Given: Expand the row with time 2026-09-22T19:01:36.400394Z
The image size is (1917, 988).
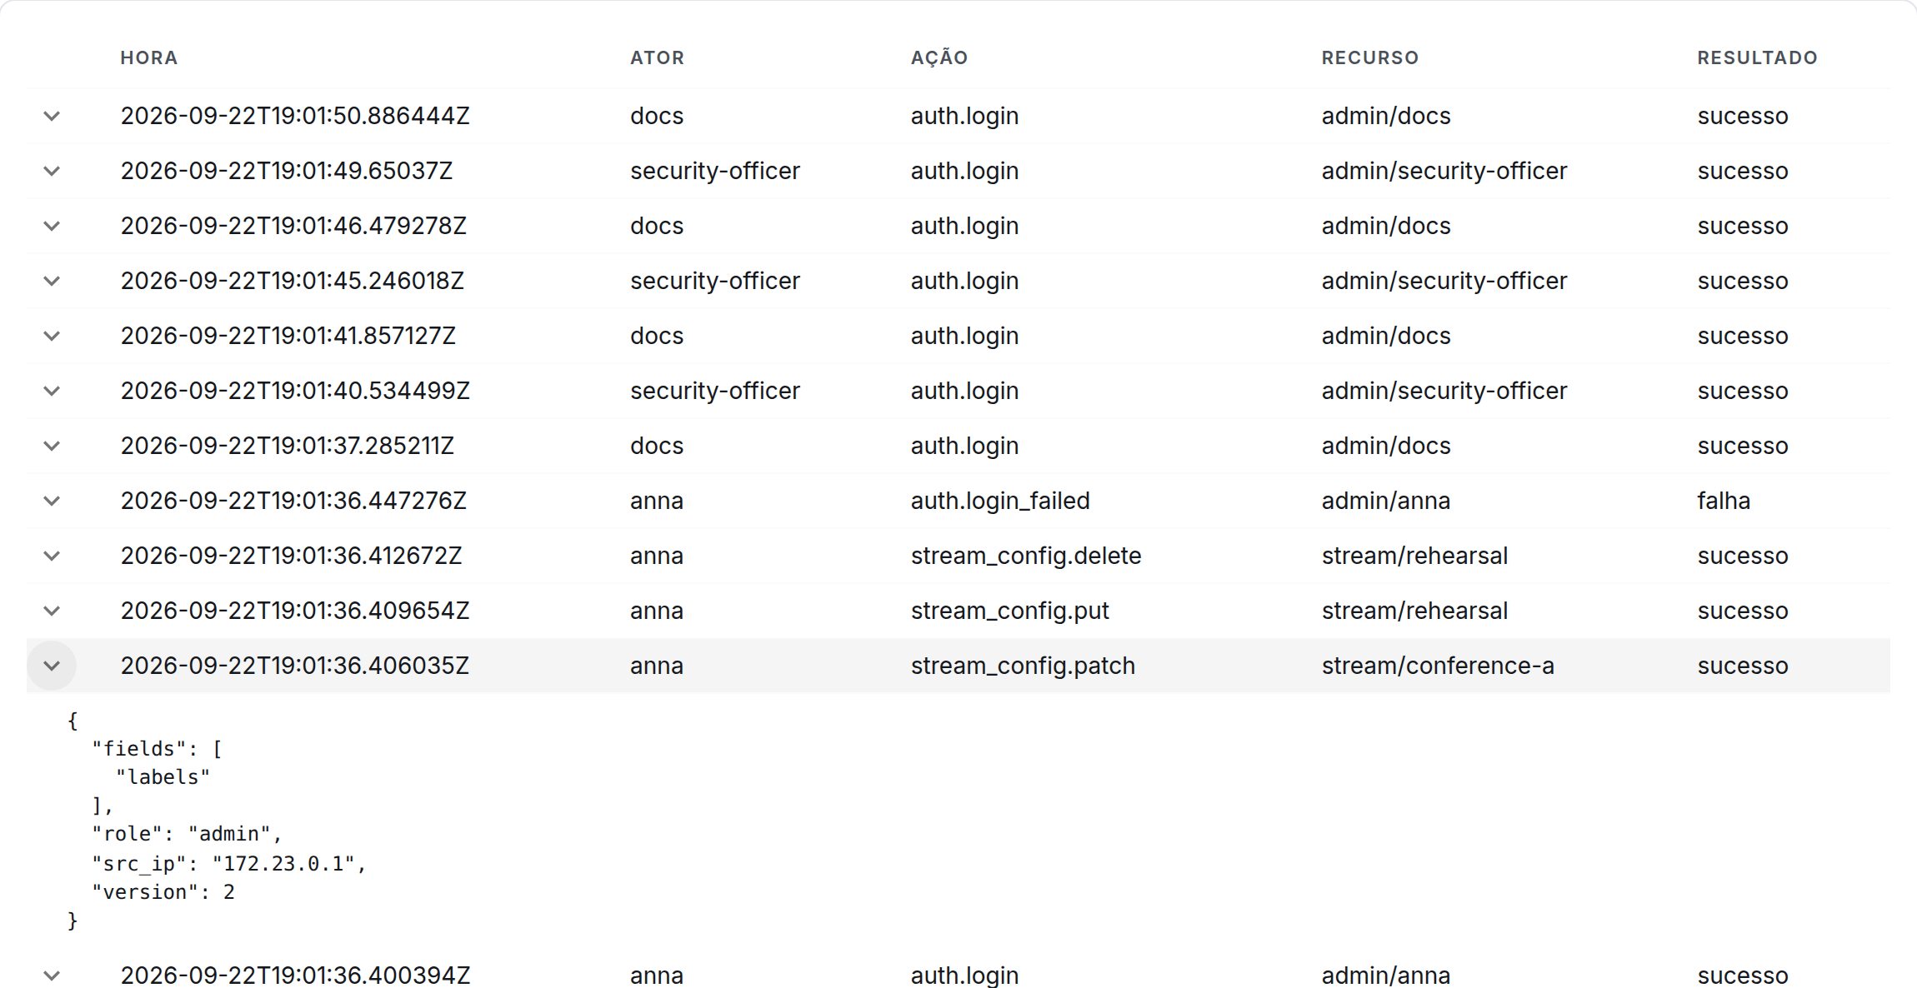Looking at the screenshot, I should [52, 975].
